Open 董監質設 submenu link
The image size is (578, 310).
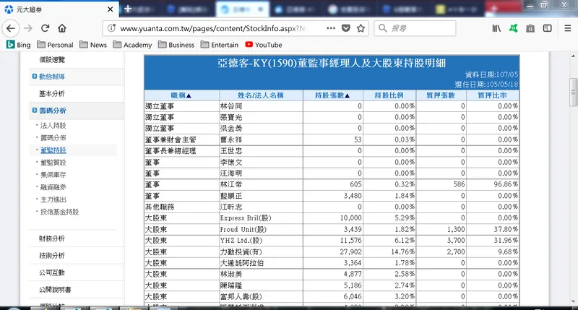point(53,163)
